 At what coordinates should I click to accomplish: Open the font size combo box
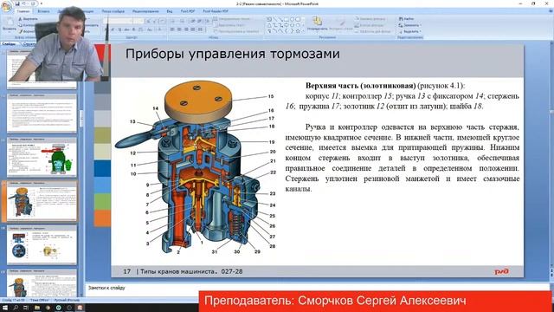click(138, 21)
